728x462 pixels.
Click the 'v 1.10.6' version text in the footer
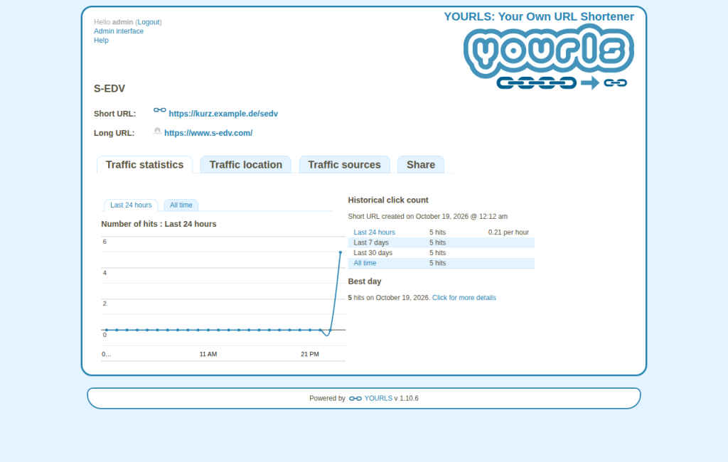[x=406, y=399]
